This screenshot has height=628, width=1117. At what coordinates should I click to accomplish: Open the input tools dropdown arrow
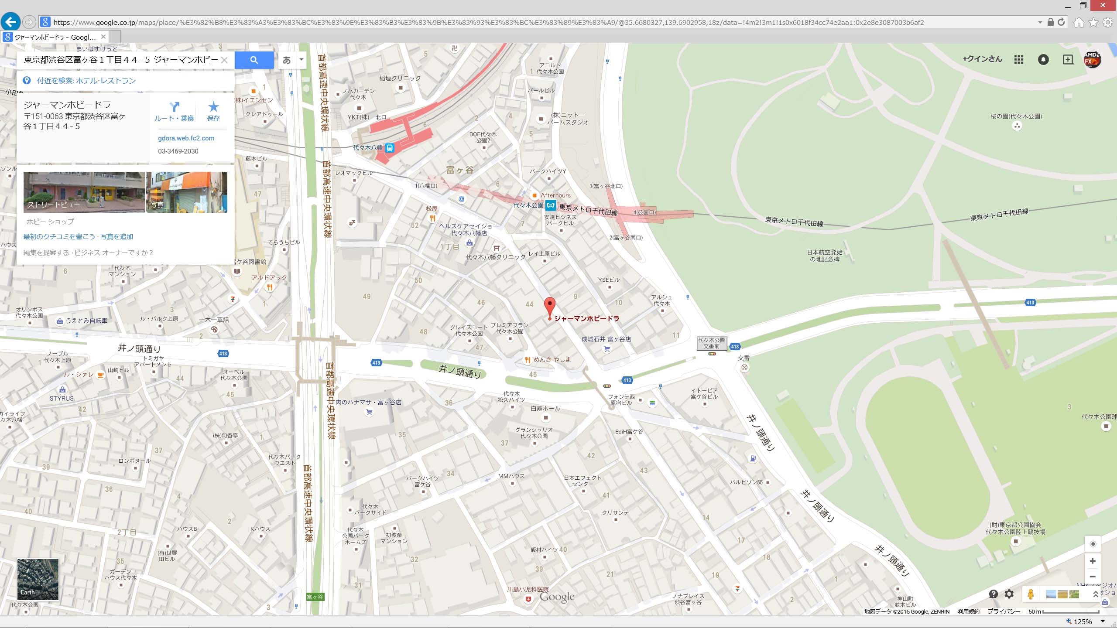click(x=301, y=60)
